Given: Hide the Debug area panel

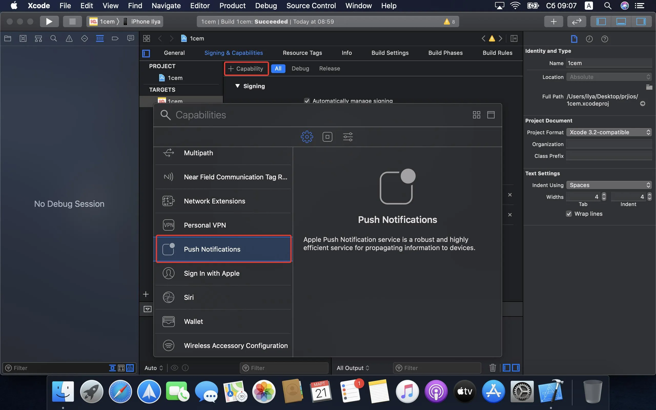Looking at the screenshot, I should click(x=621, y=22).
